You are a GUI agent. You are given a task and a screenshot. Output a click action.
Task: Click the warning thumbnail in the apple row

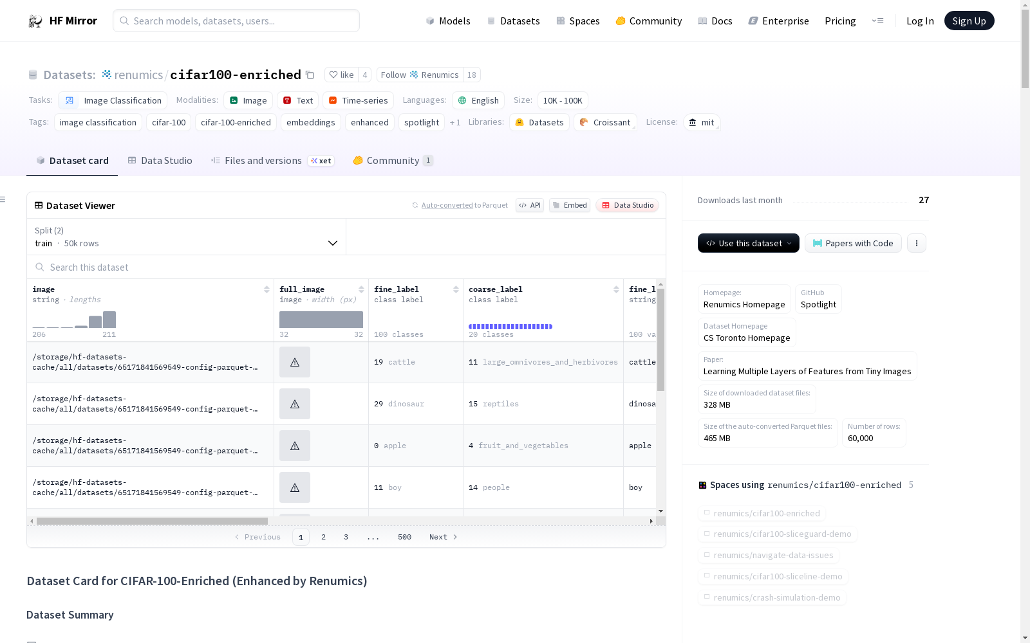295,446
